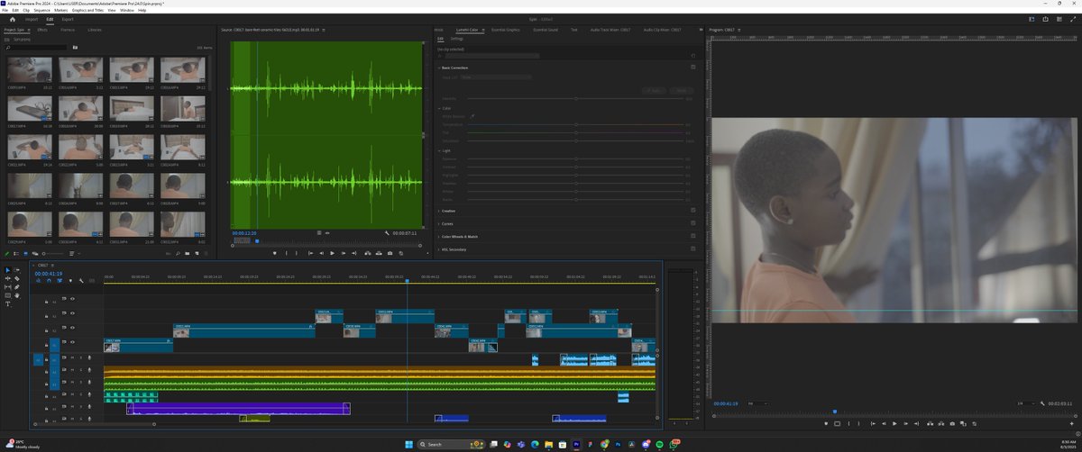Solo the first audio track
This screenshot has height=452, width=1082.
coord(81,357)
